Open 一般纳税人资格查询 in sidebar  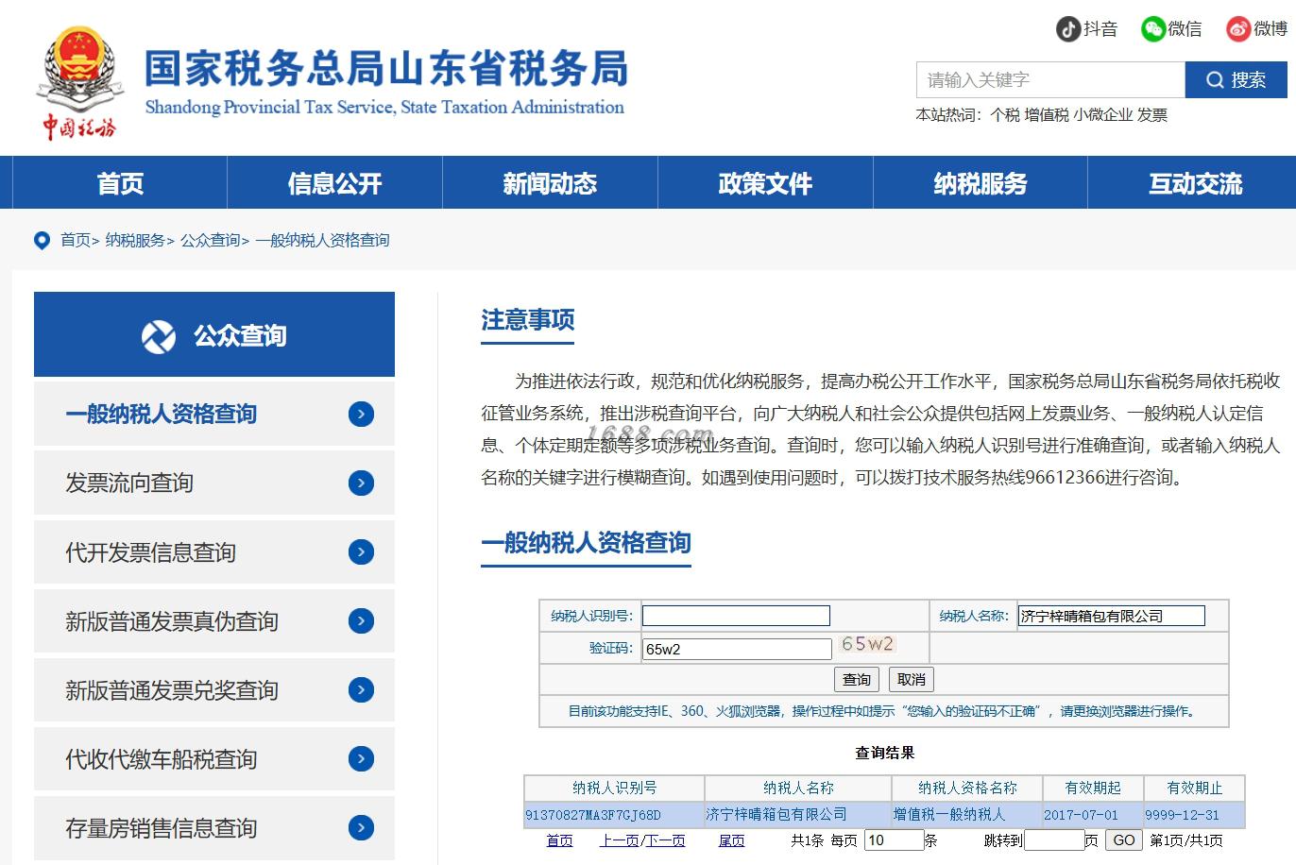pos(214,414)
